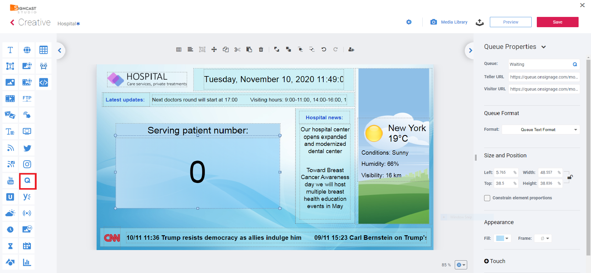Open the Fill color swatch
This screenshot has width=591, height=273.
(x=502, y=238)
